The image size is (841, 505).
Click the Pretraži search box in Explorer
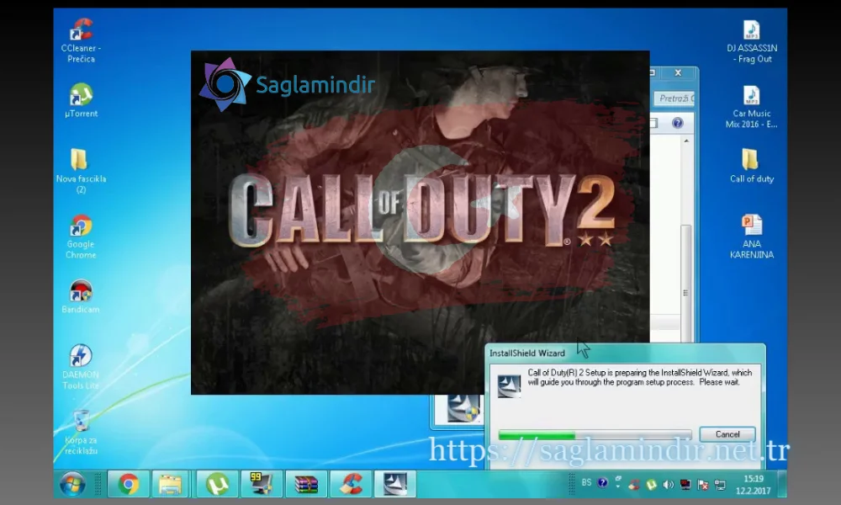click(674, 98)
